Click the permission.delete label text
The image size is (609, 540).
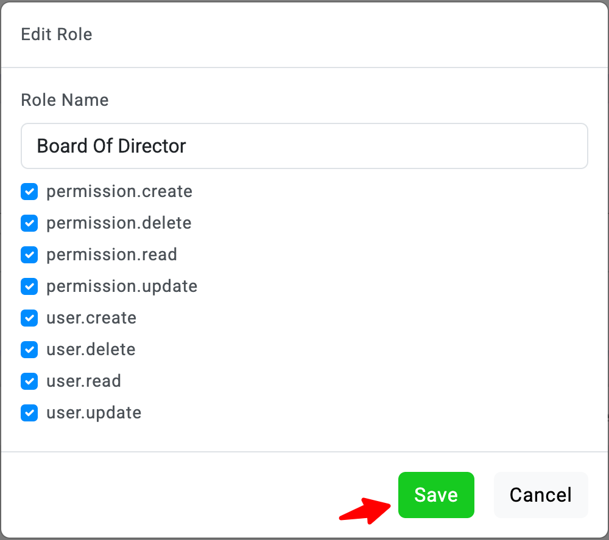(119, 223)
